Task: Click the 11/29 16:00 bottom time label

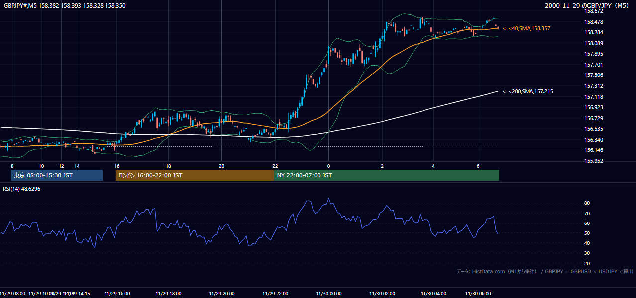Action: [117, 293]
